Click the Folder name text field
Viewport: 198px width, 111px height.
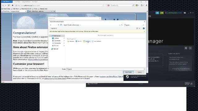105,69
